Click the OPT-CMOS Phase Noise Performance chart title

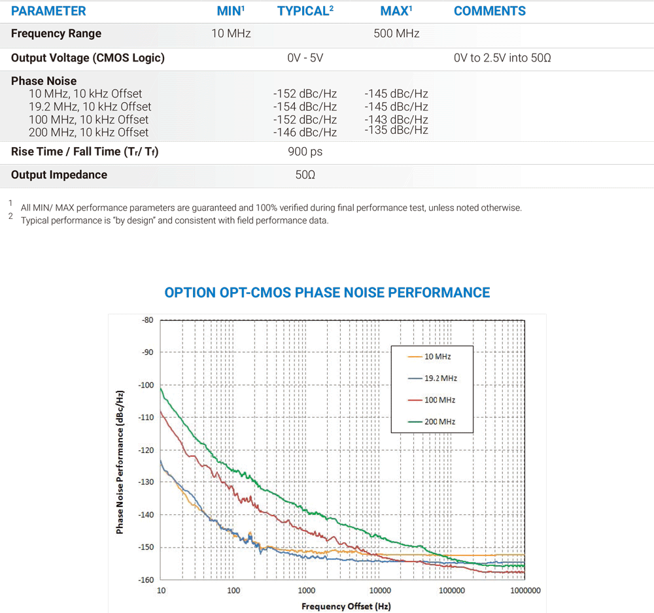(327, 292)
